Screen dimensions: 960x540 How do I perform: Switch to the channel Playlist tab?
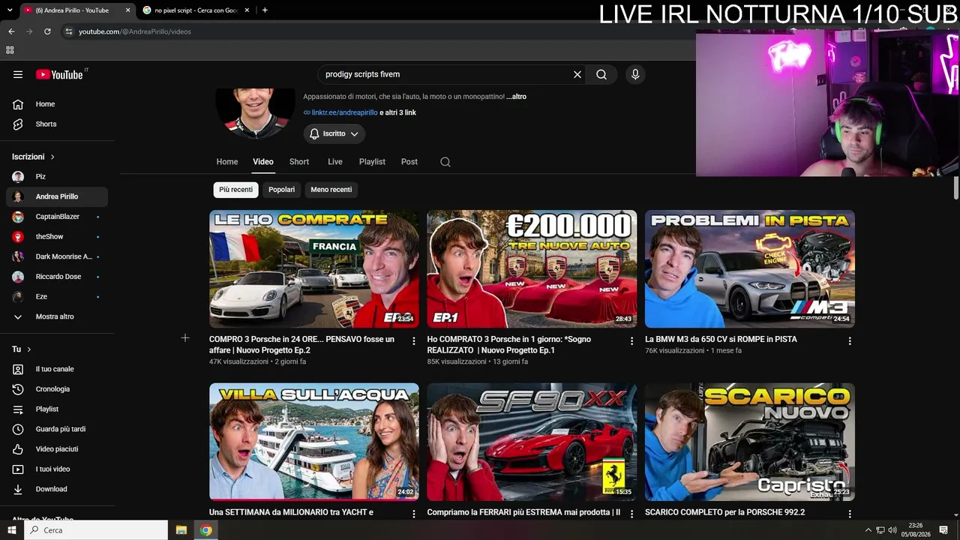point(372,162)
